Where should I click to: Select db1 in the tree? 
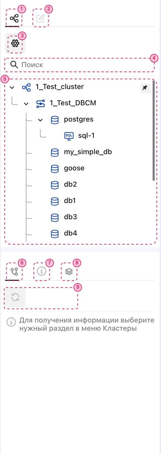pos(70,201)
